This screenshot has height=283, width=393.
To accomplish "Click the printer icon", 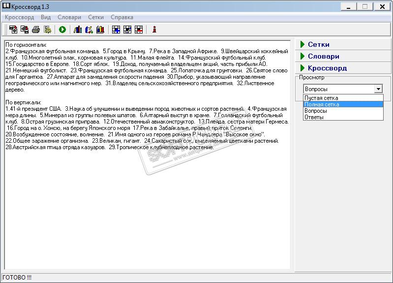I will click(x=36, y=30).
